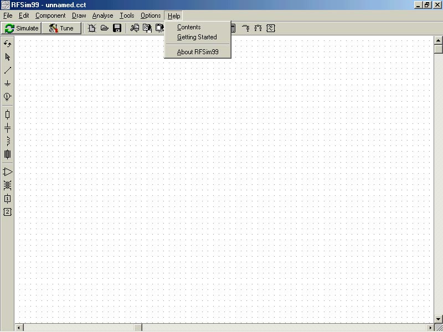Create a new circuit file
The width and height of the screenshot is (443, 332).
[x=91, y=28]
